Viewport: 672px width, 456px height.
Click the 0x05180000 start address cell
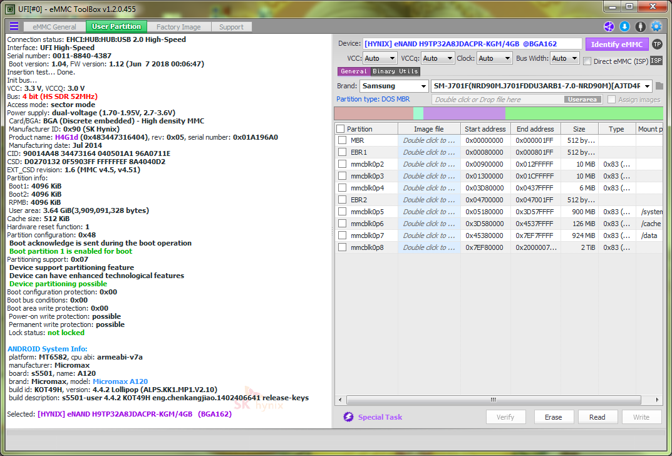(485, 211)
